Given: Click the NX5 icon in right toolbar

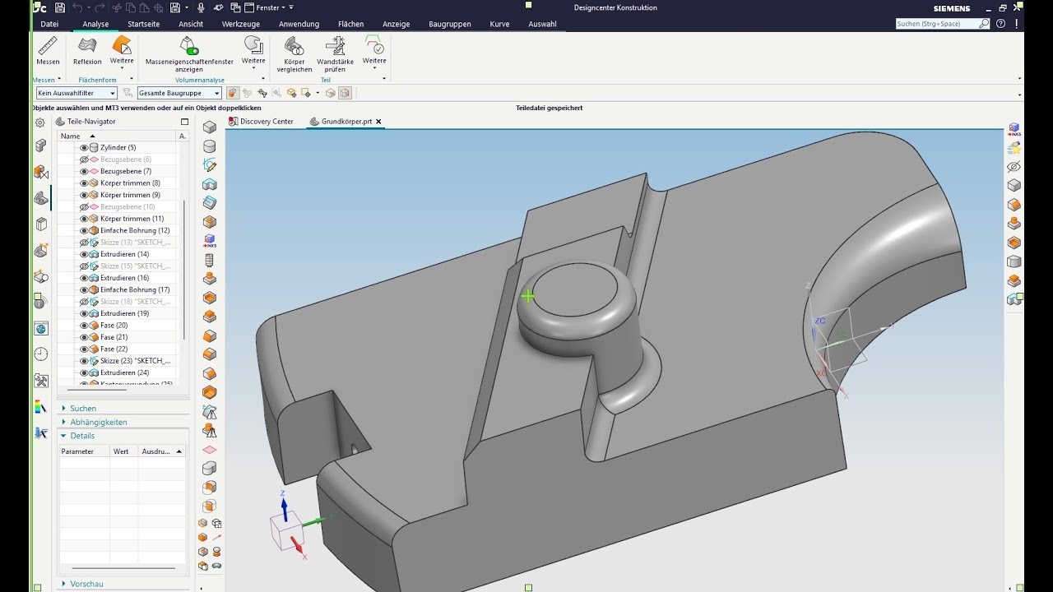Looking at the screenshot, I should (x=1014, y=129).
